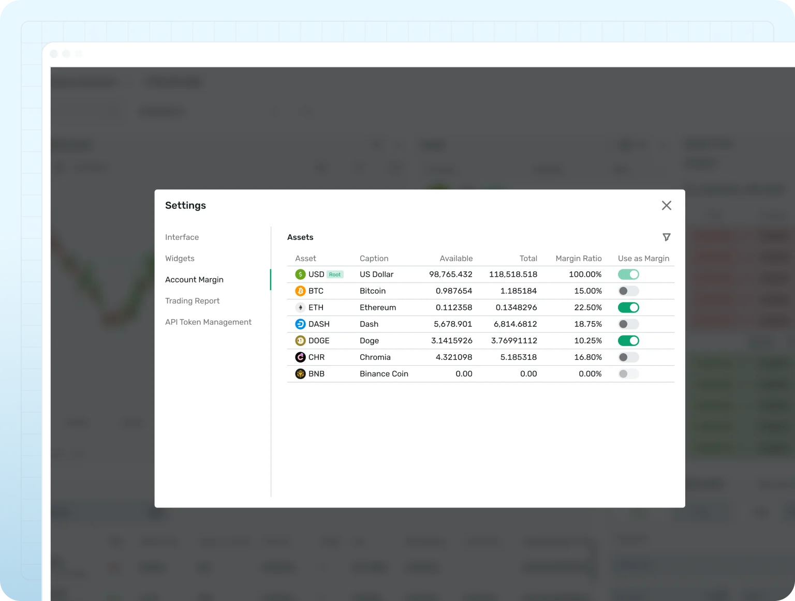Click the Caption column header
This screenshot has height=601, width=795.
[x=374, y=258]
